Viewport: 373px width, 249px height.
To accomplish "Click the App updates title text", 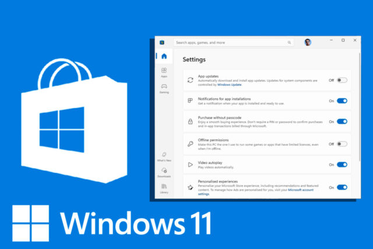I will click(208, 76).
